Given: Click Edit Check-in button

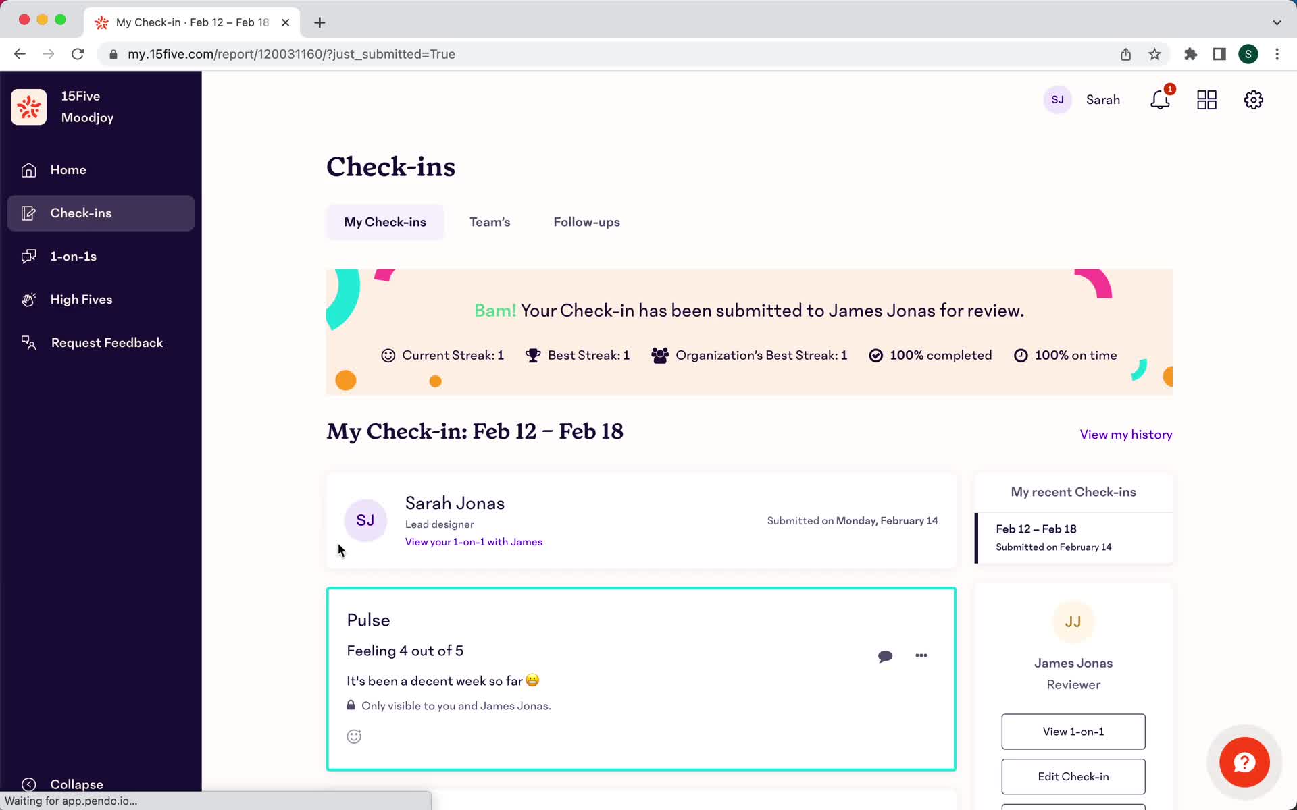Looking at the screenshot, I should pos(1073,776).
